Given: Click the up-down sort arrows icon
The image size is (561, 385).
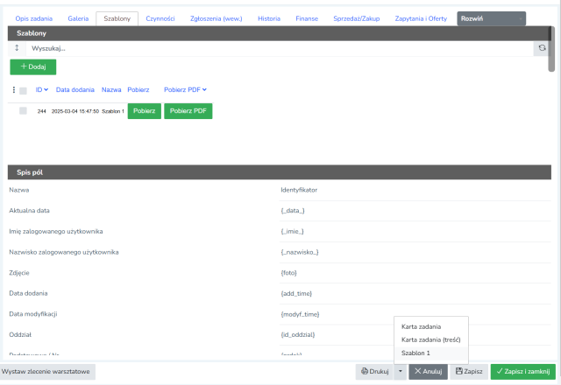Looking at the screenshot, I should (x=17, y=48).
